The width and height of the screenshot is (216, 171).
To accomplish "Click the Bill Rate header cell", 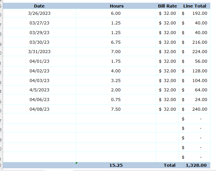I will [x=167, y=6].
